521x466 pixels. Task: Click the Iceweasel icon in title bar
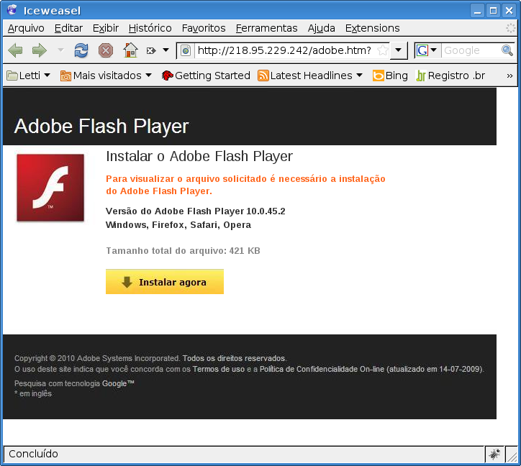tap(12, 10)
